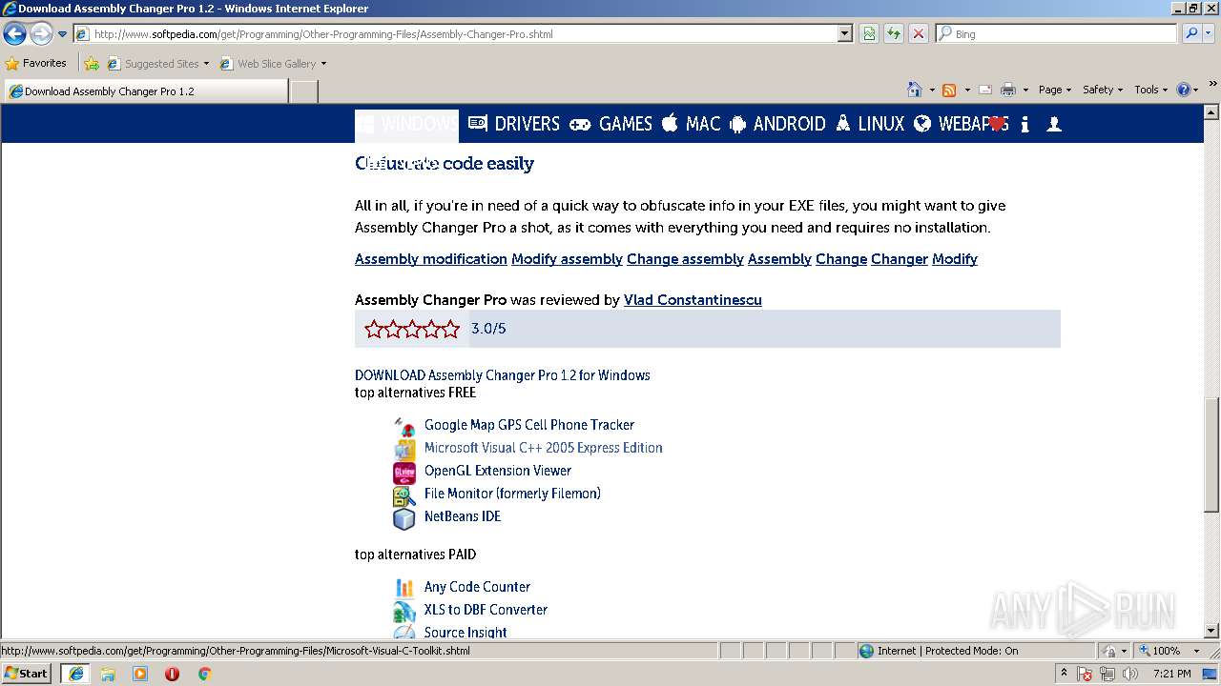Click the Refresh page icon

(x=894, y=33)
